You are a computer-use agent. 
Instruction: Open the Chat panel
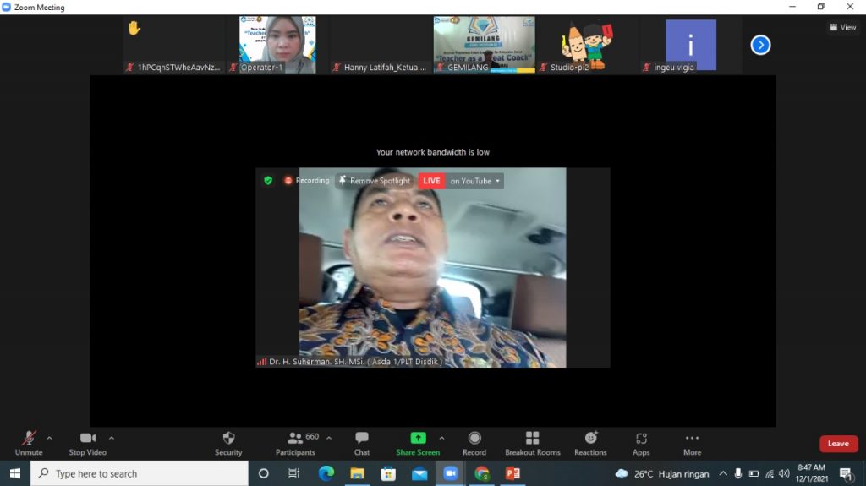(362, 443)
